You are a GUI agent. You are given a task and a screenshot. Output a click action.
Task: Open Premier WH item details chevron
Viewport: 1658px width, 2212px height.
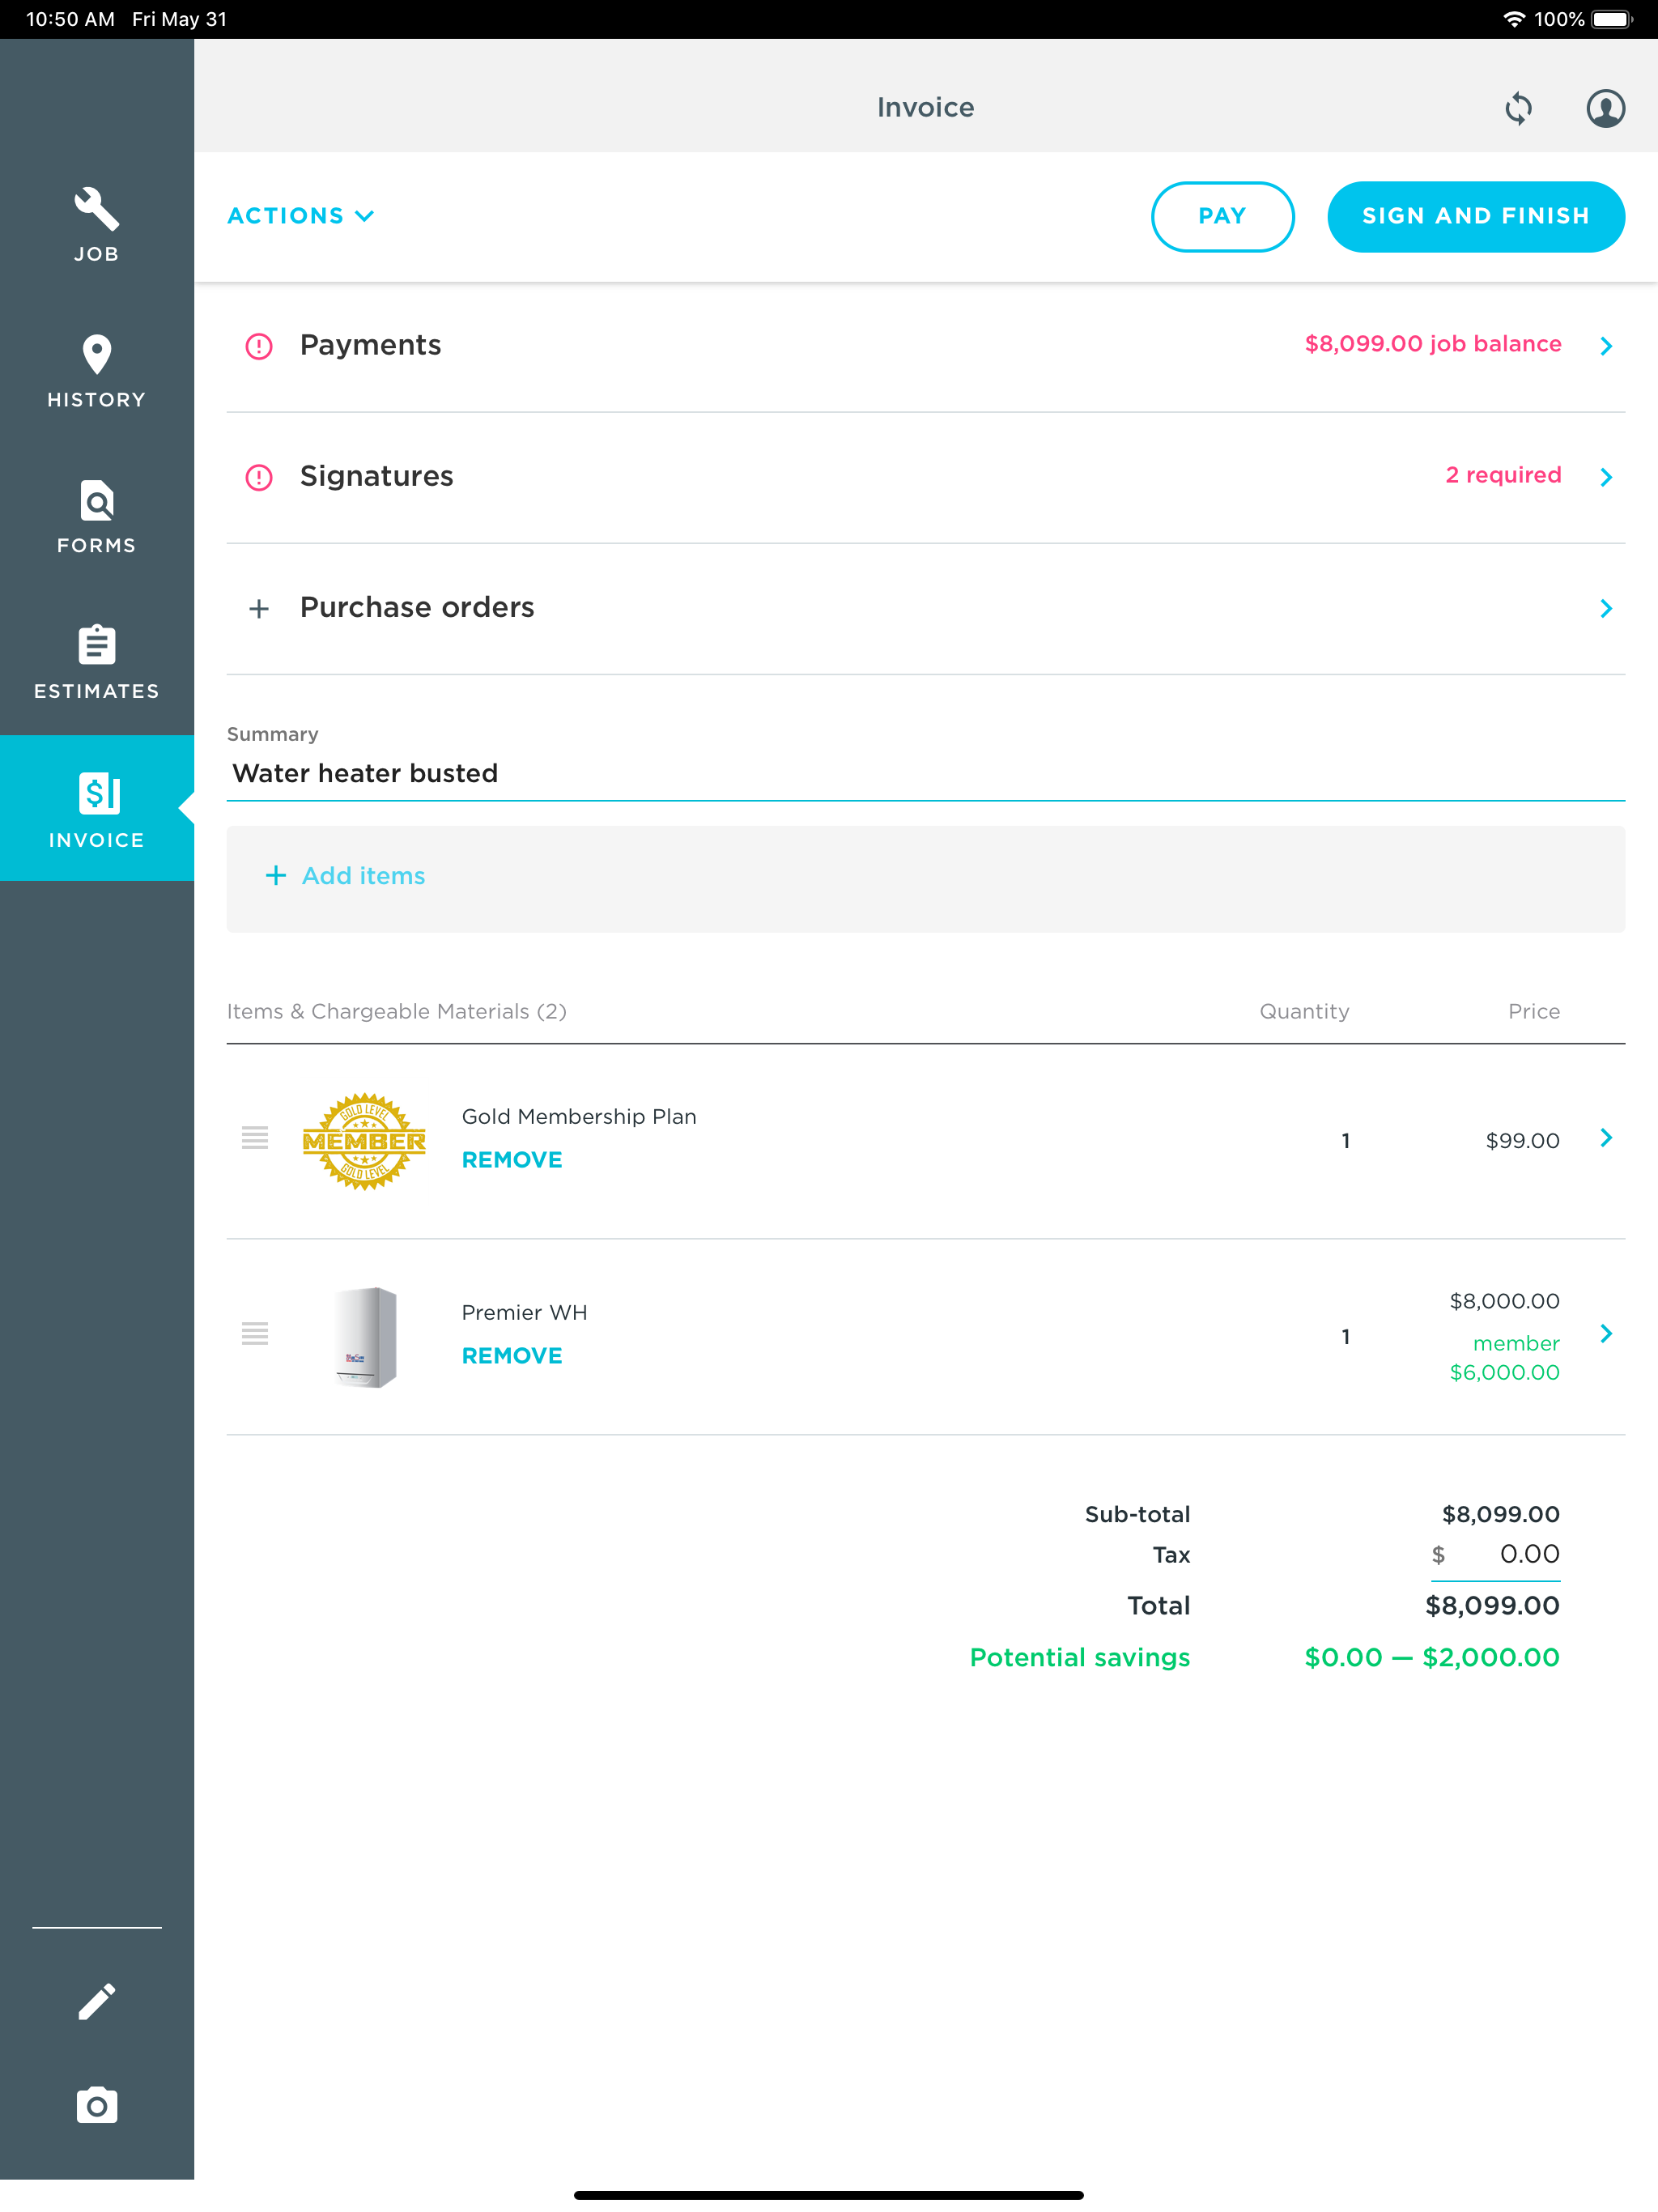pos(1605,1334)
